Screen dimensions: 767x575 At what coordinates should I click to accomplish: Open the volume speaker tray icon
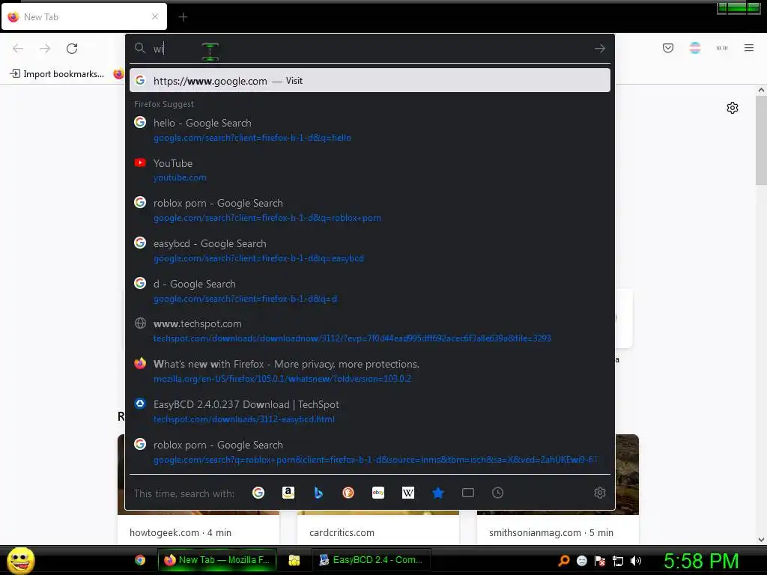636,561
